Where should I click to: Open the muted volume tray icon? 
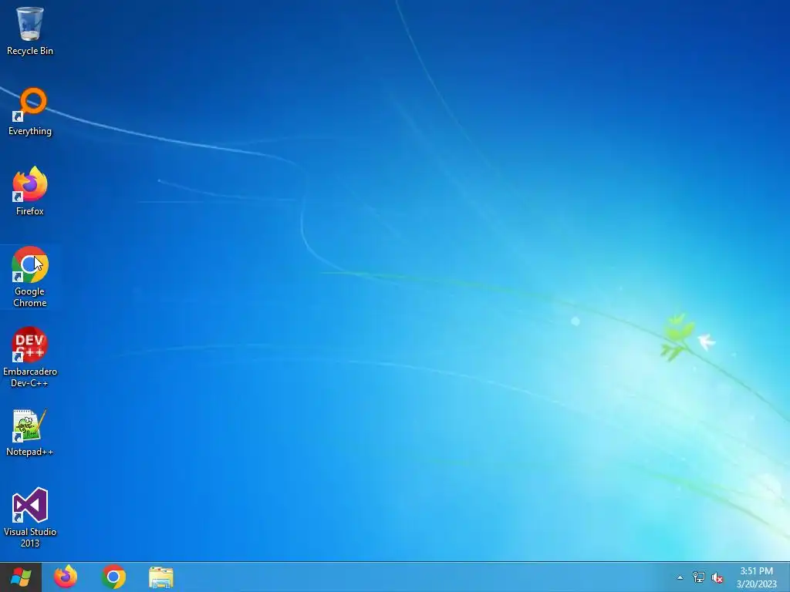717,577
